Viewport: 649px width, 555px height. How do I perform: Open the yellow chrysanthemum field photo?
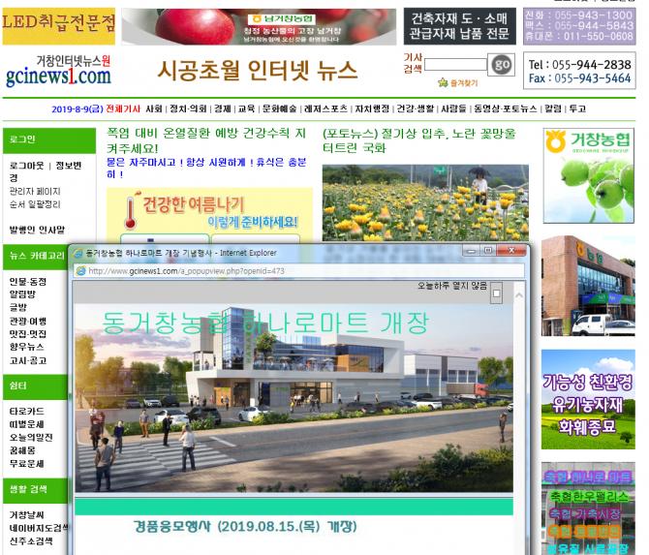coord(425,202)
